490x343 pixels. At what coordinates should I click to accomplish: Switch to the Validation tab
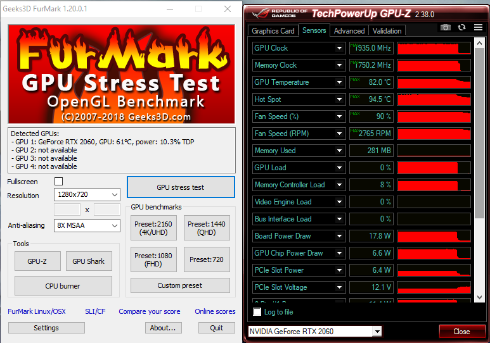pyautogui.click(x=387, y=31)
